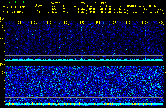Click the 1352 time marker
This screenshot has height=108, width=166.
34,23
